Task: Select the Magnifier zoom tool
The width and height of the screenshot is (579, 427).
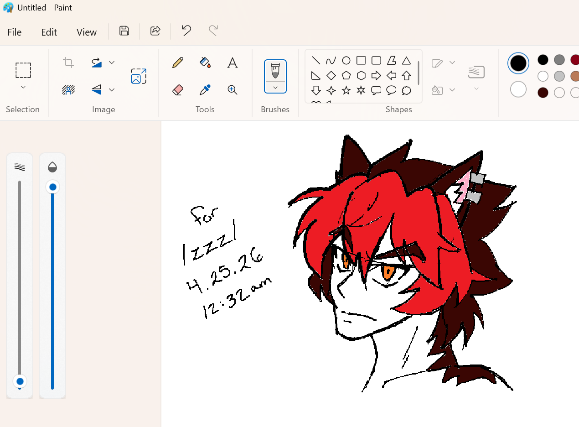Action: (x=233, y=90)
